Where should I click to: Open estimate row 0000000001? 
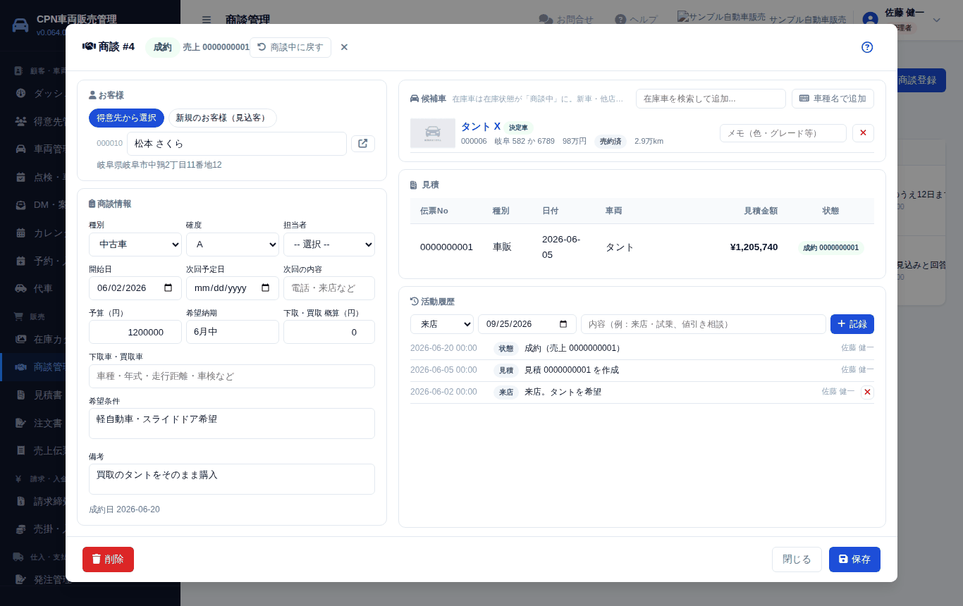click(x=642, y=247)
